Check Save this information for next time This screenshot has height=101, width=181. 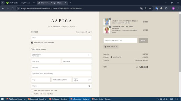(32, 90)
